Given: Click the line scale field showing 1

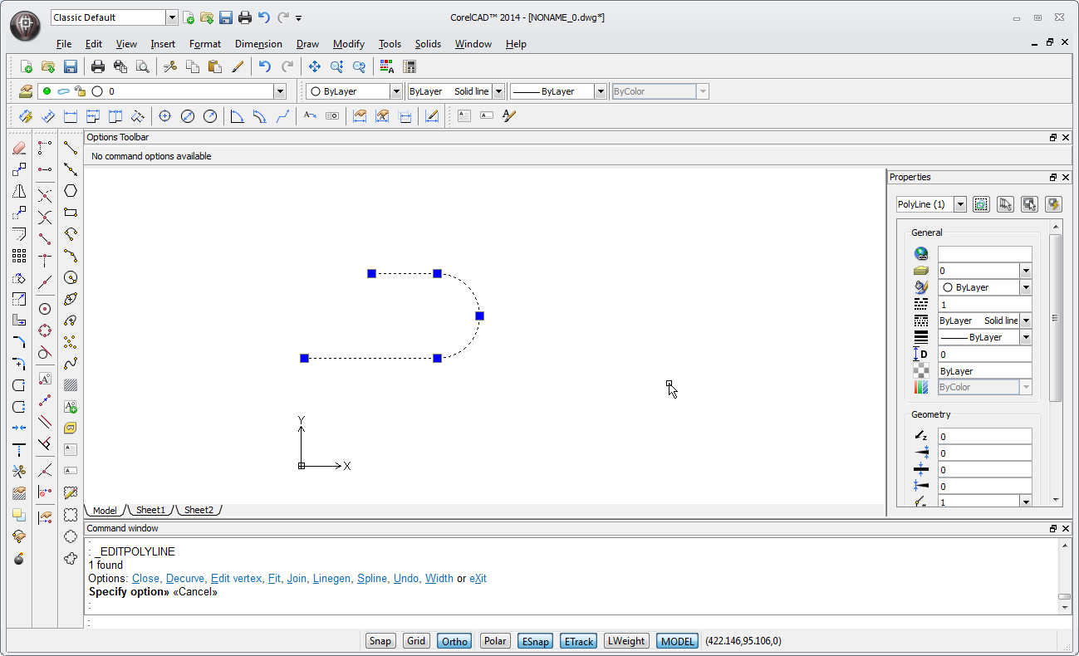Looking at the screenshot, I should click(985, 305).
